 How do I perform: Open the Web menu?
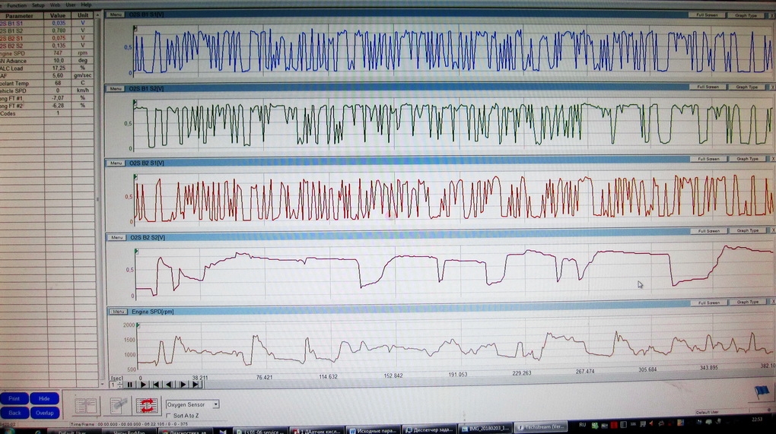55,5
